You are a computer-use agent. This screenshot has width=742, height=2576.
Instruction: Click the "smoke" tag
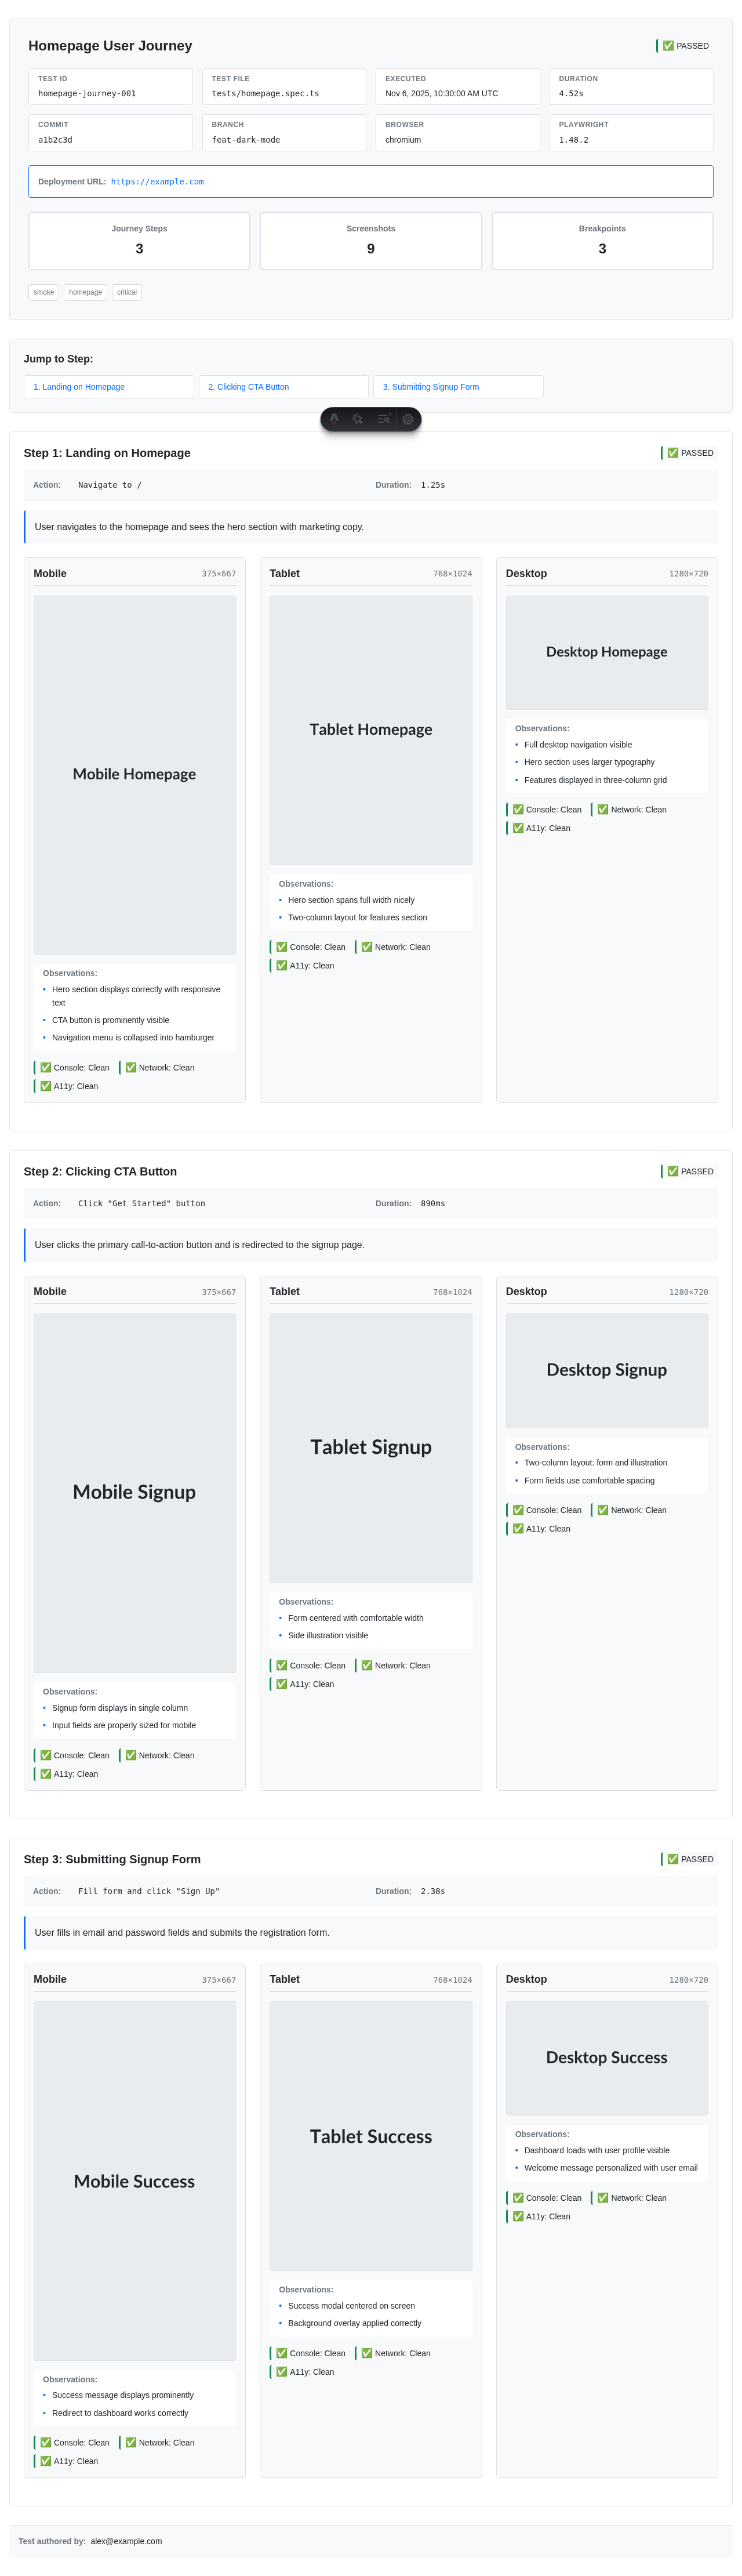pos(44,293)
